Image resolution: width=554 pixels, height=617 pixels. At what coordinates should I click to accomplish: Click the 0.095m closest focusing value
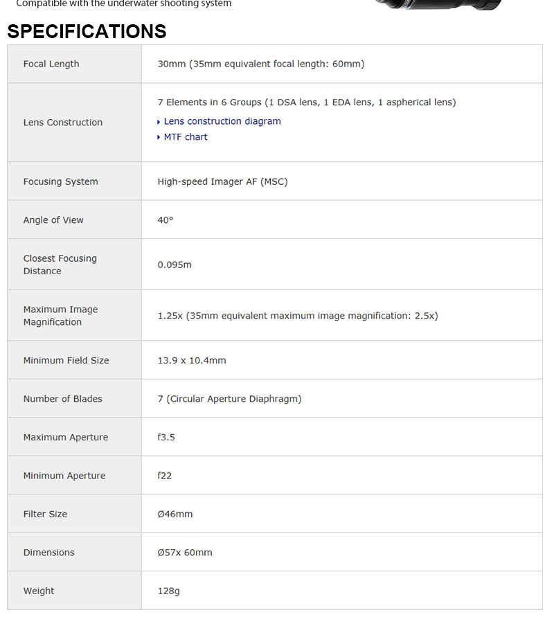[x=175, y=265]
